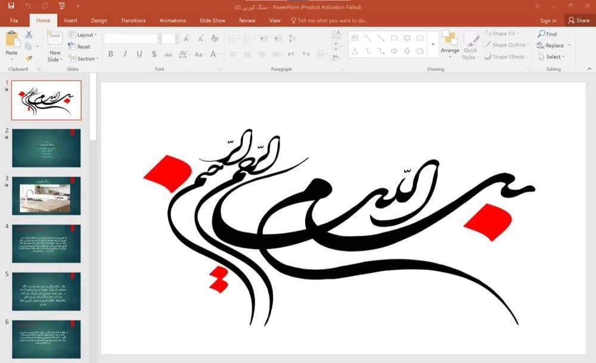Switch to the Design tab

tap(99, 20)
